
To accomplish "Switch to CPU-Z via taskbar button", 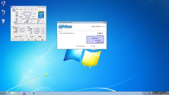I will click(24, 93).
